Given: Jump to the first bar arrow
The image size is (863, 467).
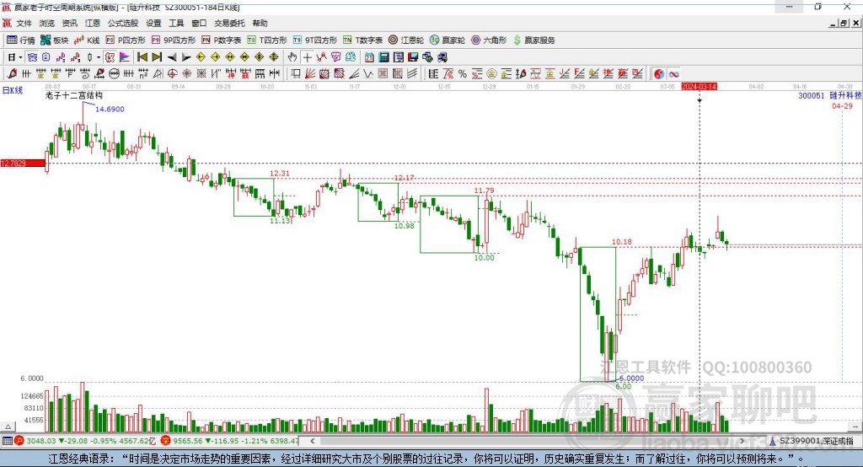Looking at the screenshot, I should click(142, 57).
